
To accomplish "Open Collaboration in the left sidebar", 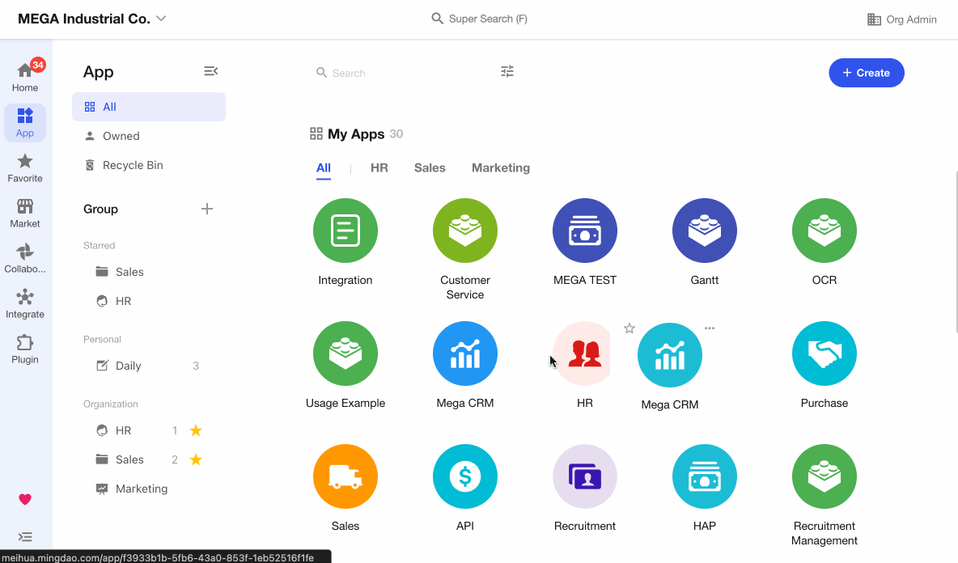I will point(24,259).
